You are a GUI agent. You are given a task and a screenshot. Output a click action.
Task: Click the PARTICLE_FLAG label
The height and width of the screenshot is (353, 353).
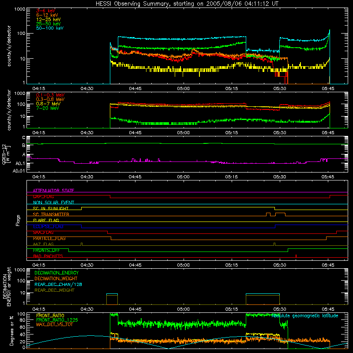pyautogui.click(x=49, y=238)
